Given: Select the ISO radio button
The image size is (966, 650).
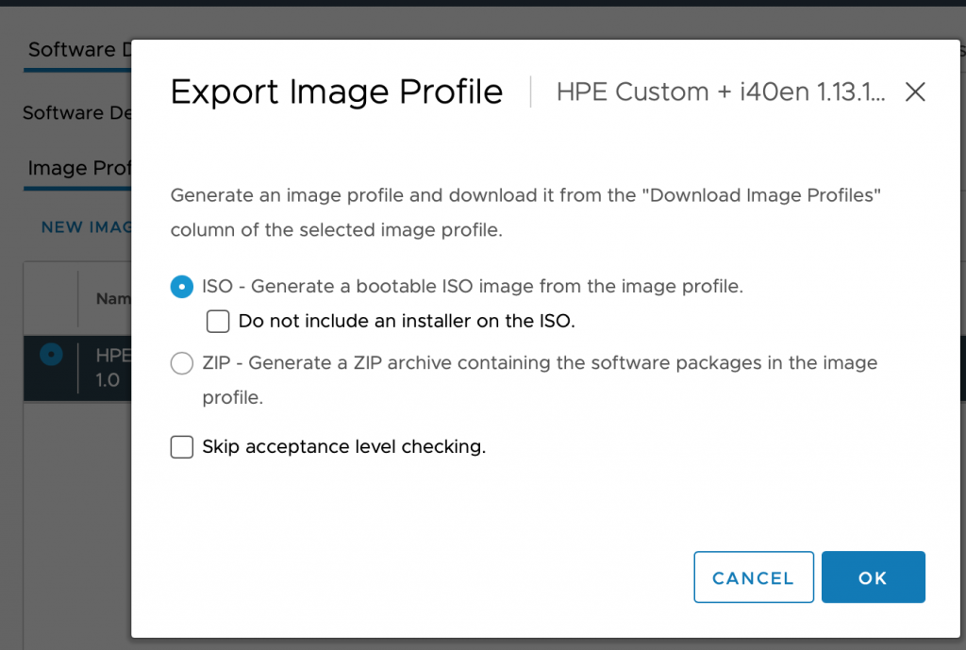Looking at the screenshot, I should click(x=182, y=287).
